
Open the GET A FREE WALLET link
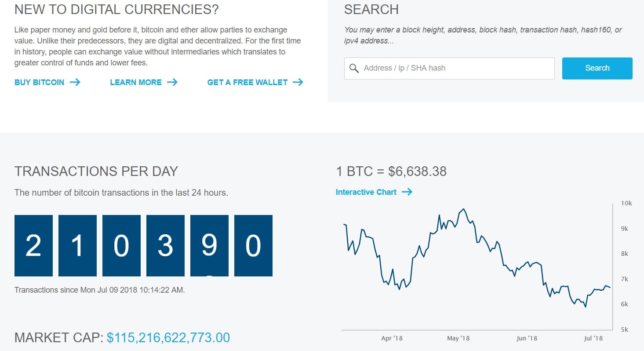pos(247,82)
